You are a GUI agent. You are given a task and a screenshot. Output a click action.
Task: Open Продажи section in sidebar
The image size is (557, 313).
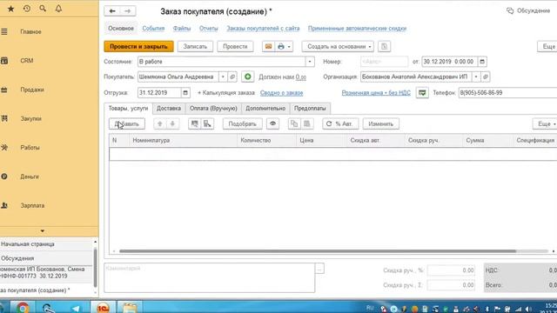coord(32,90)
